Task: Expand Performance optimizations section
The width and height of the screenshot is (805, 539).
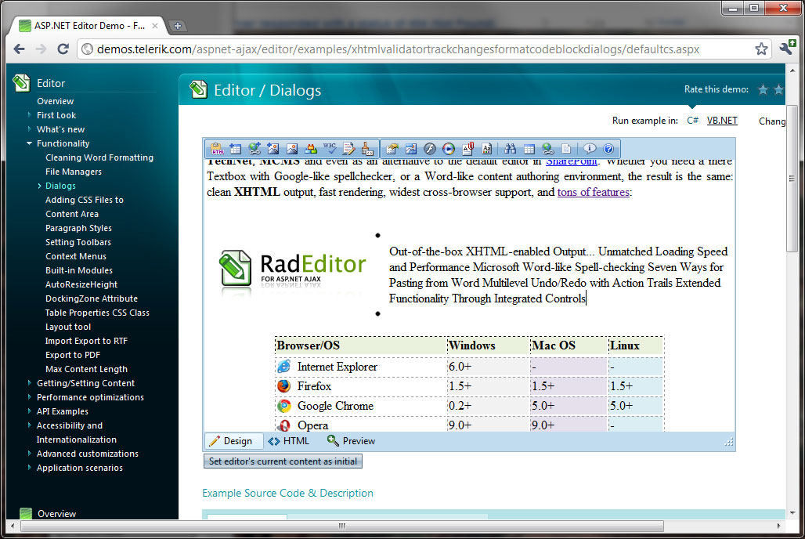Action: (29, 397)
